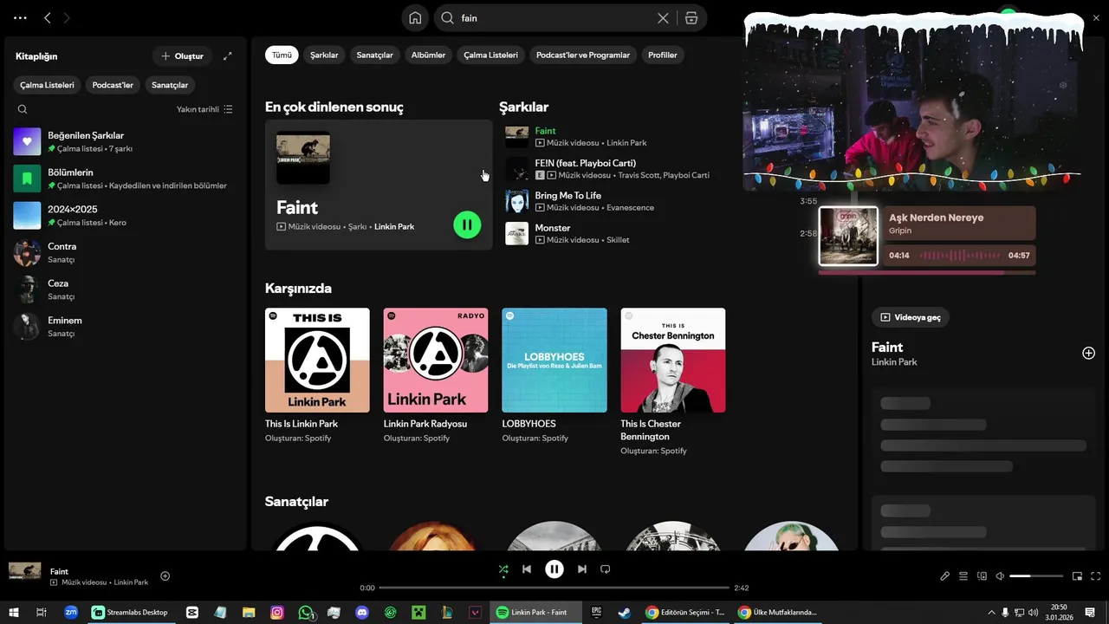Screen dimensions: 1109x624
Task: Skip to previous track
Action: coord(527,569)
